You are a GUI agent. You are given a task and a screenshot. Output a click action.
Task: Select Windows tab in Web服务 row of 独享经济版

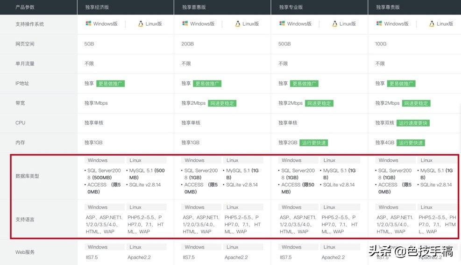(104, 247)
